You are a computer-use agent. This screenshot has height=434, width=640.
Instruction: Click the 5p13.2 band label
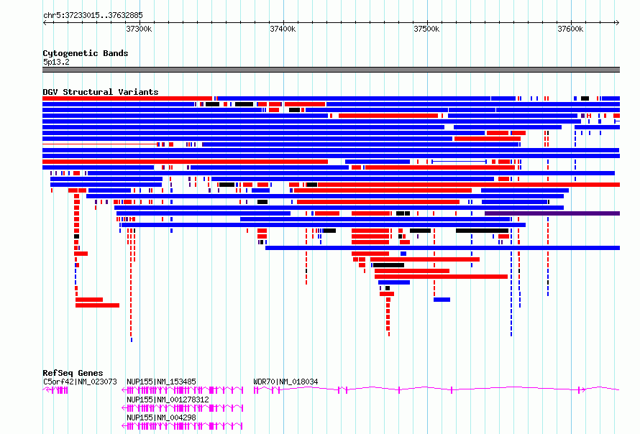point(56,62)
